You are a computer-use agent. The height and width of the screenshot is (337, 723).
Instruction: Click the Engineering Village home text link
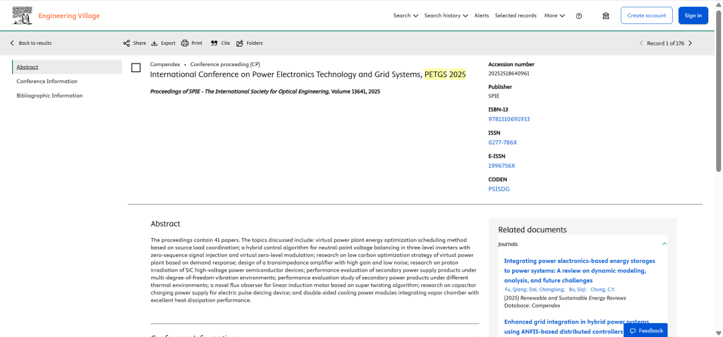pyautogui.click(x=69, y=16)
